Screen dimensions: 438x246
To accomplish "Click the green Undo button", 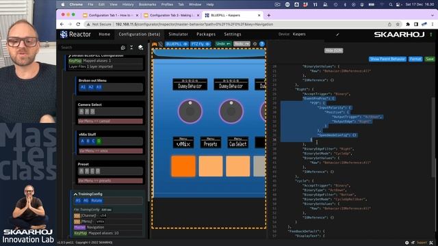I will pos(223,44).
